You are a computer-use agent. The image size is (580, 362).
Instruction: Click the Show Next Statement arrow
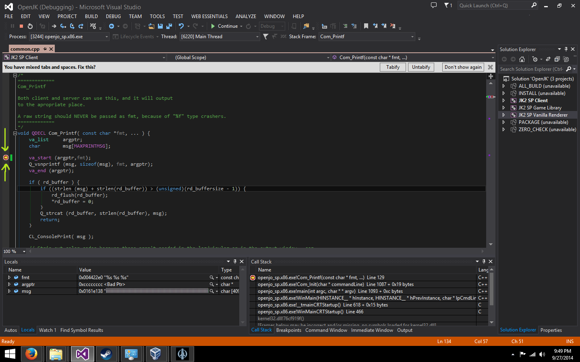coord(54,26)
